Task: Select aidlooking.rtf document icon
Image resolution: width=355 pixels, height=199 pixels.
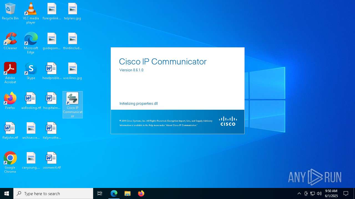Action: (x=31, y=101)
